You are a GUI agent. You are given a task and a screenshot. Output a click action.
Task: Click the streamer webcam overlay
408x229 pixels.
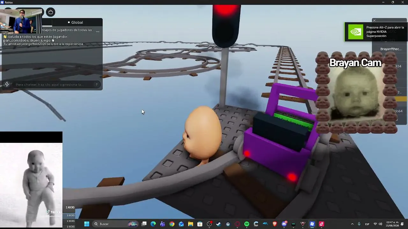pyautogui.click(x=21, y=21)
